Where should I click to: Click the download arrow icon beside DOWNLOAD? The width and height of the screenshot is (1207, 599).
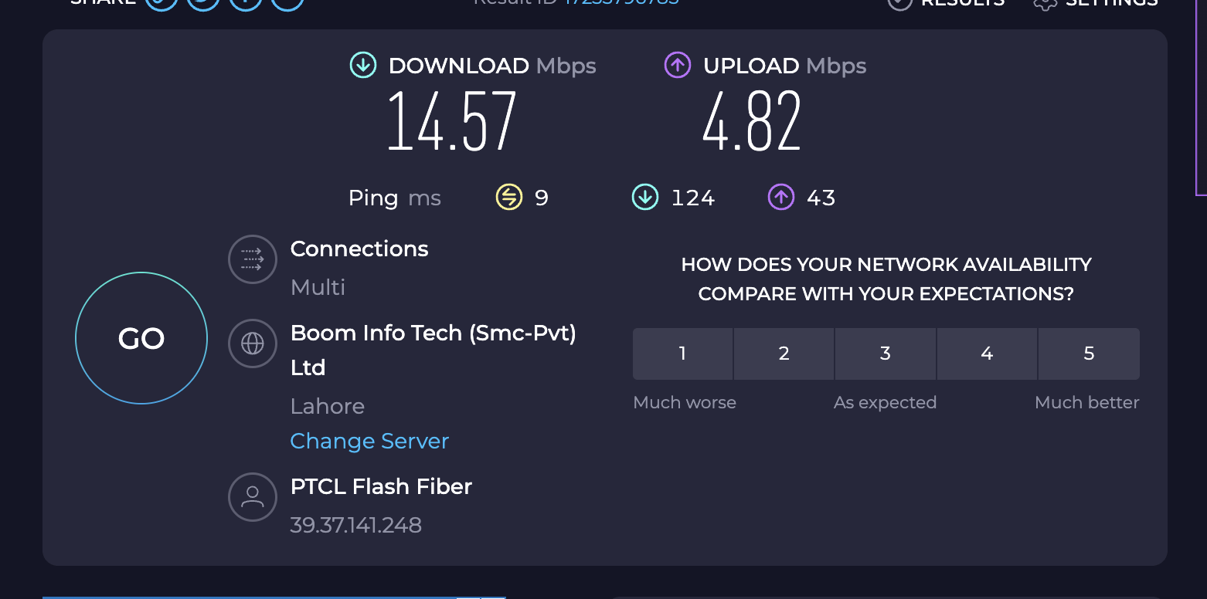pos(362,66)
